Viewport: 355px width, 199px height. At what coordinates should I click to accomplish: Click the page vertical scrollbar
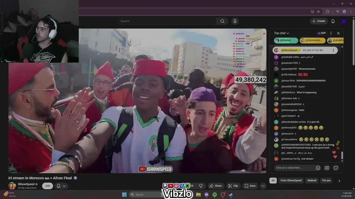click(353, 41)
